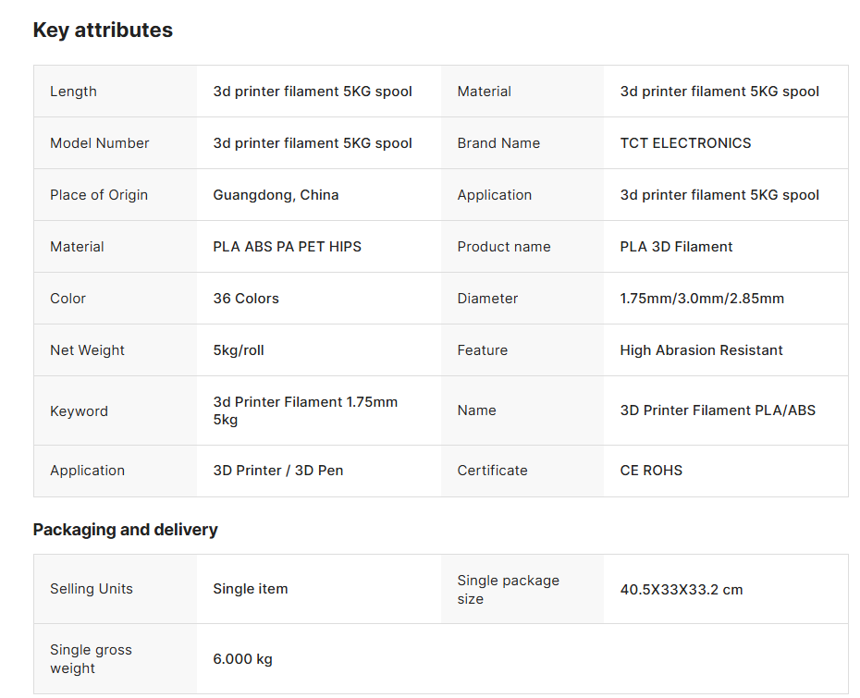This screenshot has height=698, width=860.
Task: Click the 40.5X33X33.2 cm package size
Action: (x=681, y=590)
